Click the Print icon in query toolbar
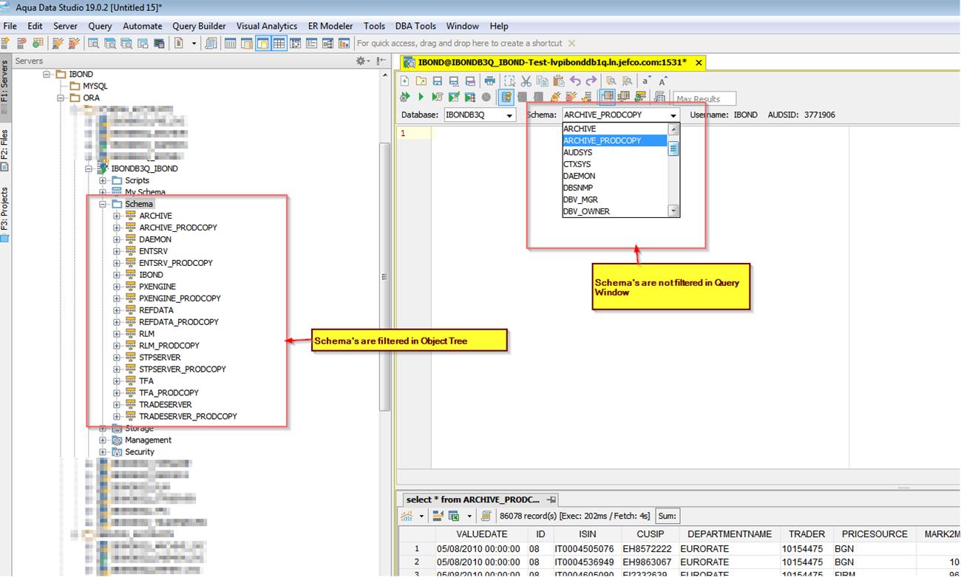The width and height of the screenshot is (961, 577). coord(489,81)
